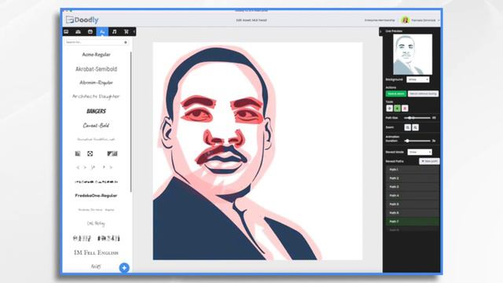Choose the Bangers font
The width and height of the screenshot is (503, 283).
96,111
